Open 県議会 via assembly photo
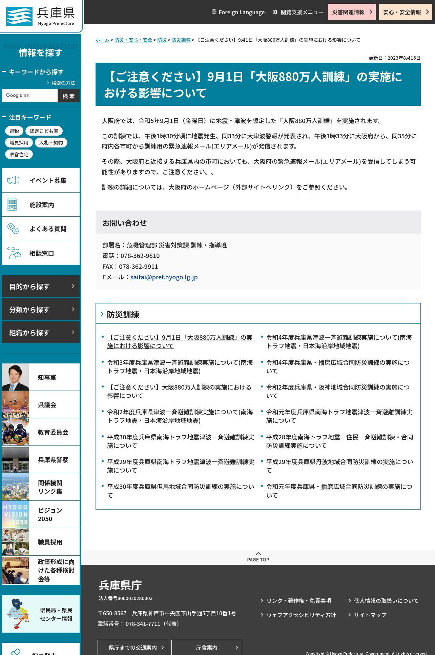Viewport: 435px width, 655px height. (15, 405)
